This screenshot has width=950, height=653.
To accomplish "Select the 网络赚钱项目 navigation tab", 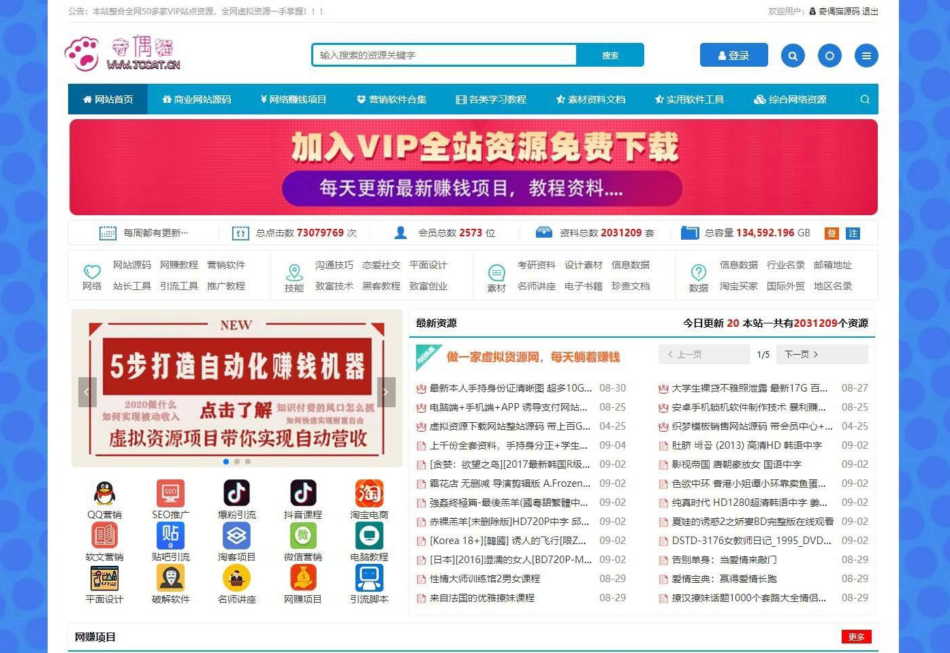I will point(293,99).
